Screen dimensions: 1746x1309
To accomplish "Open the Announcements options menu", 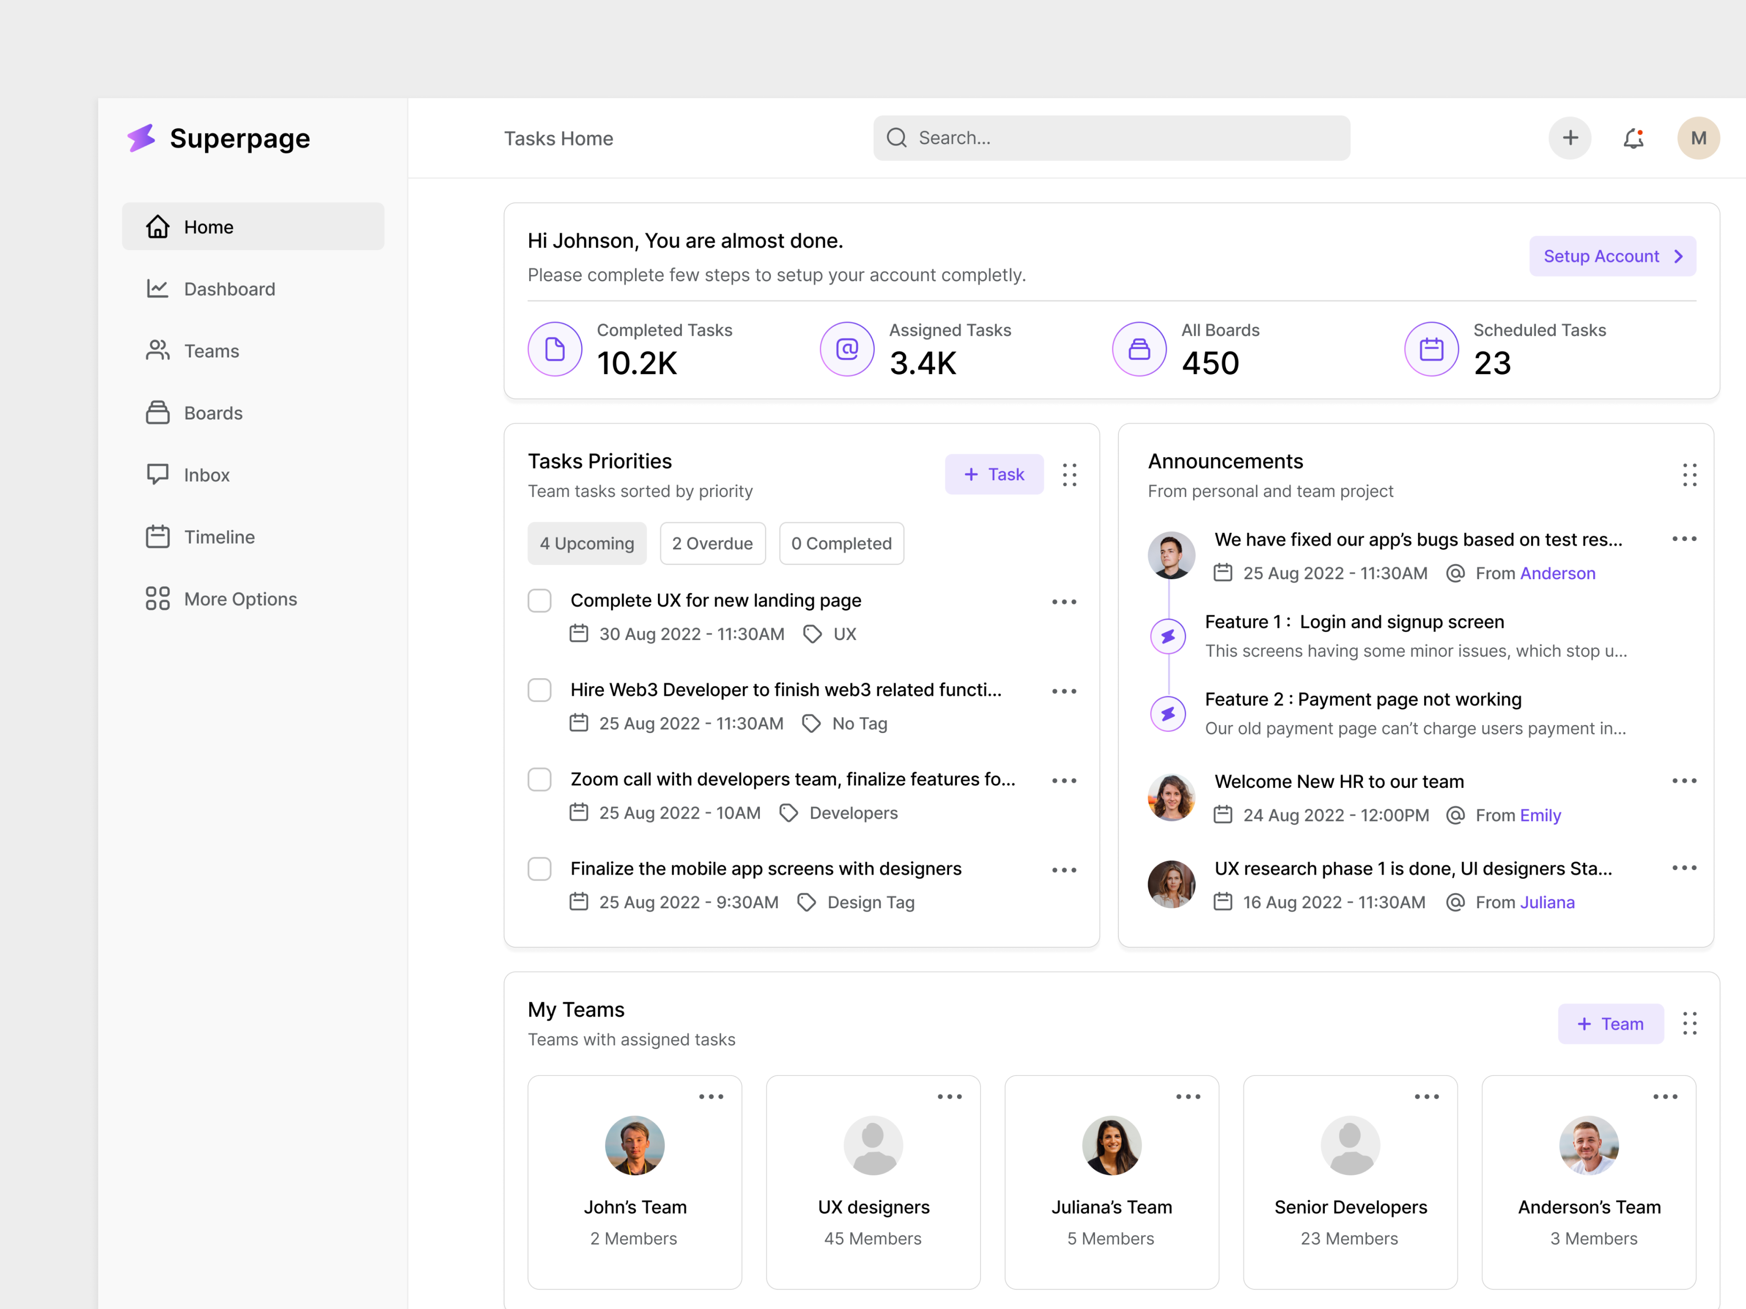I will click(x=1690, y=475).
